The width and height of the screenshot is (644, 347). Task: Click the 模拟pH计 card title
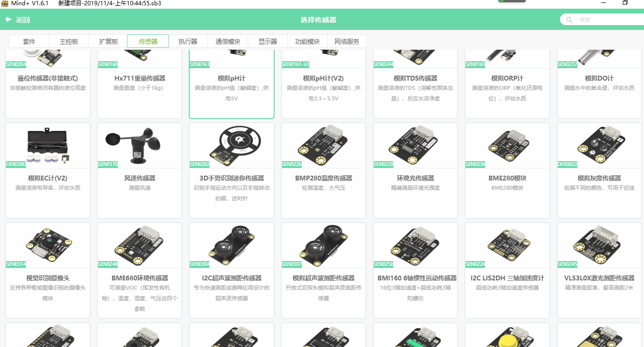coord(232,78)
